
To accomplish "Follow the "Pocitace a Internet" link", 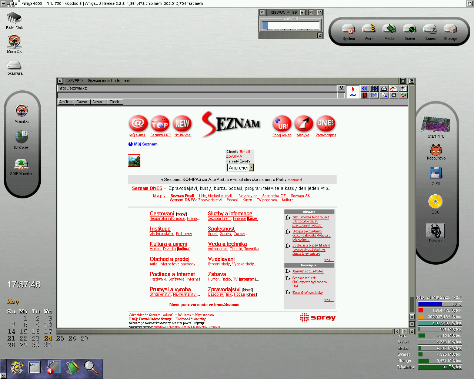I will pyautogui.click(x=172, y=274).
